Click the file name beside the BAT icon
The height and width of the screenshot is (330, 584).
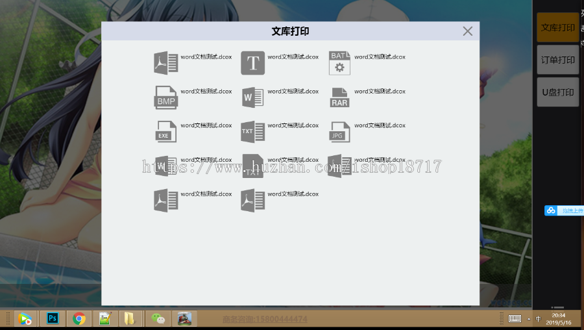point(380,57)
